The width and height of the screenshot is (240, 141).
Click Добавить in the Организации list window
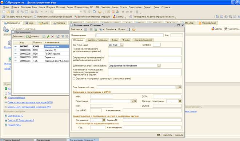(x=32, y=37)
